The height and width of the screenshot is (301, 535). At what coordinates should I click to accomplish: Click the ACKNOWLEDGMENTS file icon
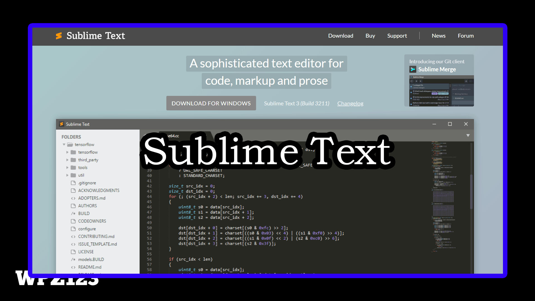[73, 190]
